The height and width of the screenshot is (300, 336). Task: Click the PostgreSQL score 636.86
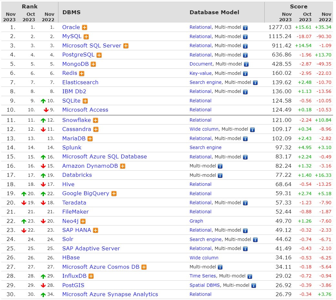click(281, 55)
